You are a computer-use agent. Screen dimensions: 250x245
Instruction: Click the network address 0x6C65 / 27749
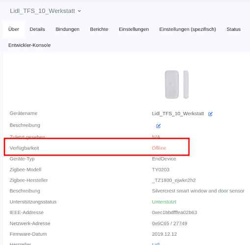(x=169, y=223)
